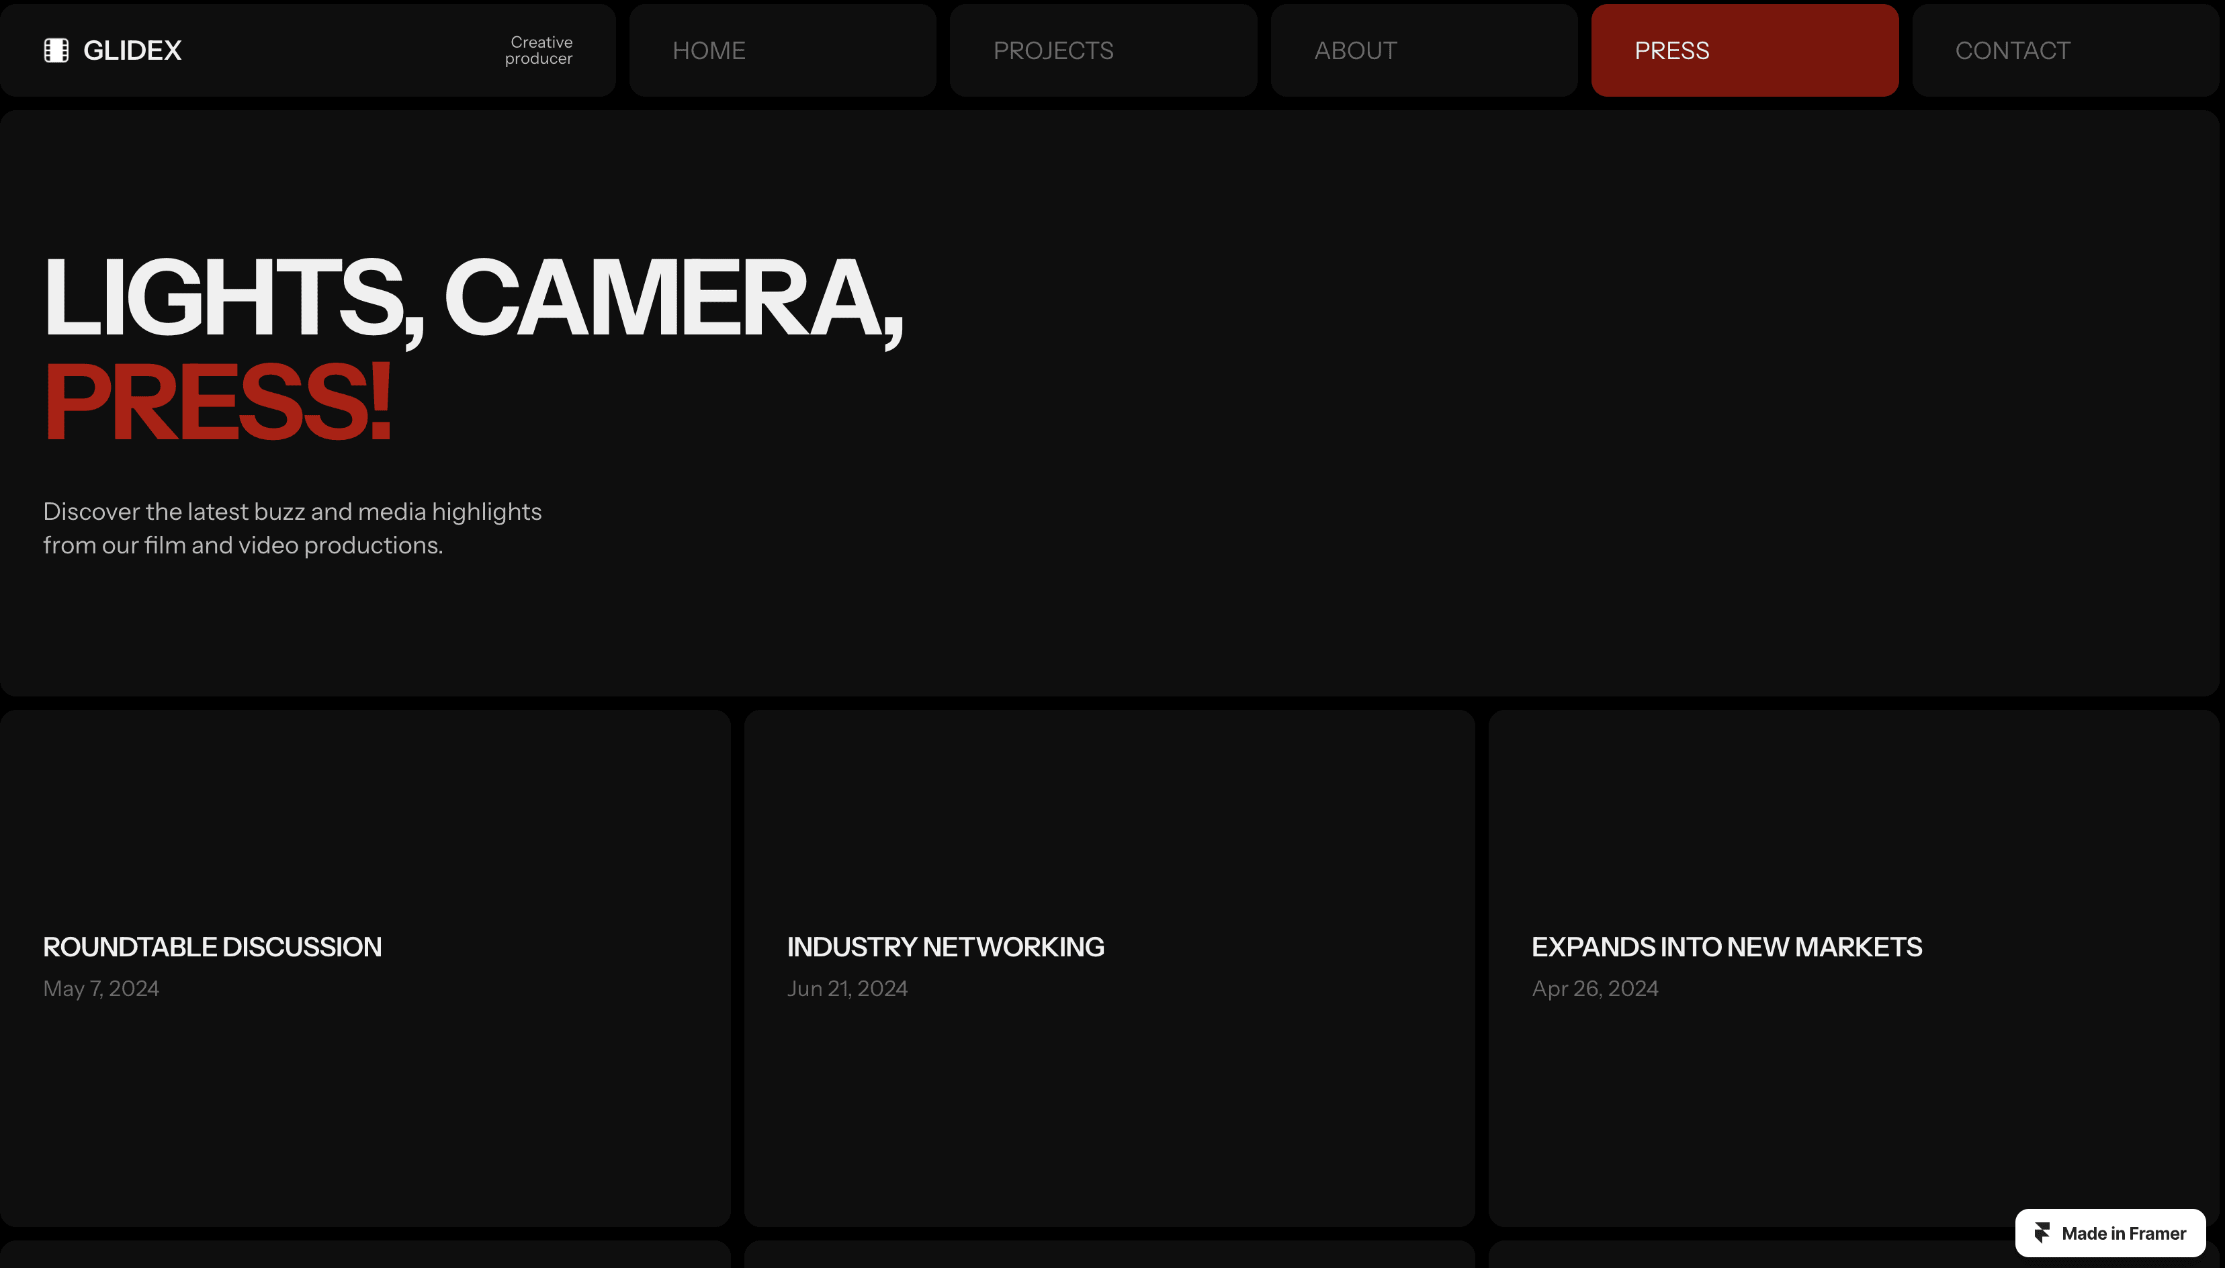This screenshot has height=1268, width=2225.
Task: Click the GLIDEX brand name text
Action: 132,50
